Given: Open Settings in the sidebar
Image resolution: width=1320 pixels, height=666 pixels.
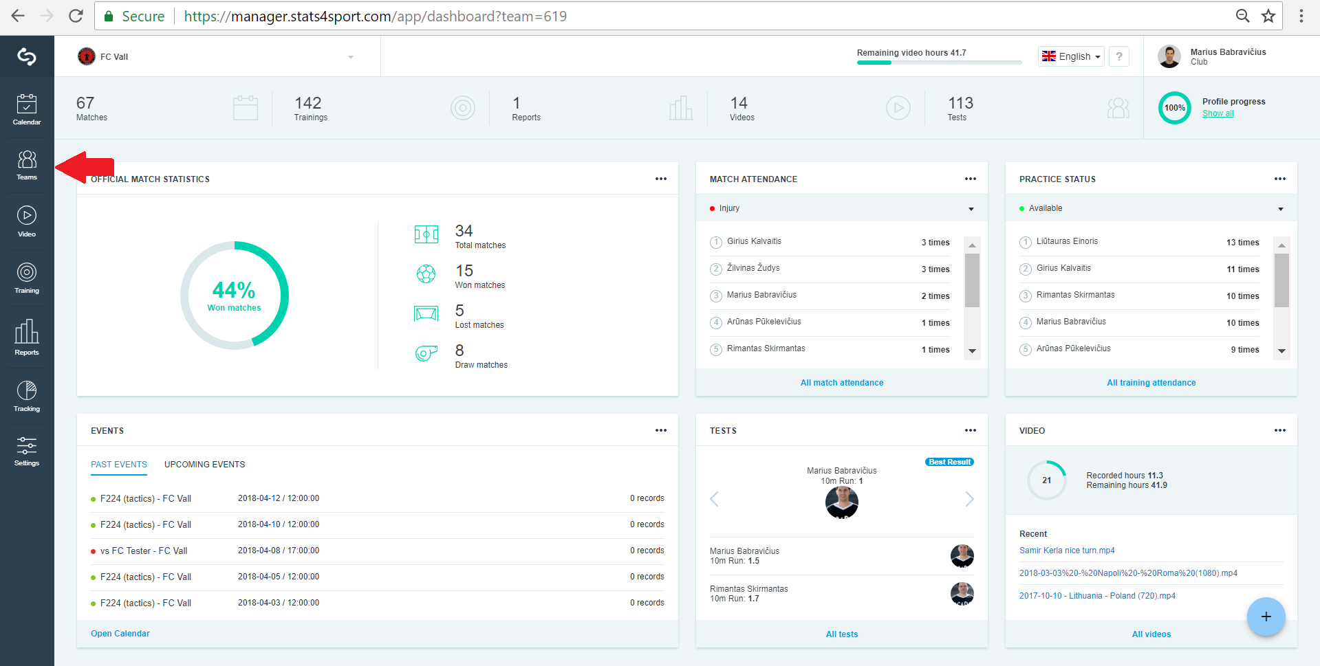Looking at the screenshot, I should point(27,452).
